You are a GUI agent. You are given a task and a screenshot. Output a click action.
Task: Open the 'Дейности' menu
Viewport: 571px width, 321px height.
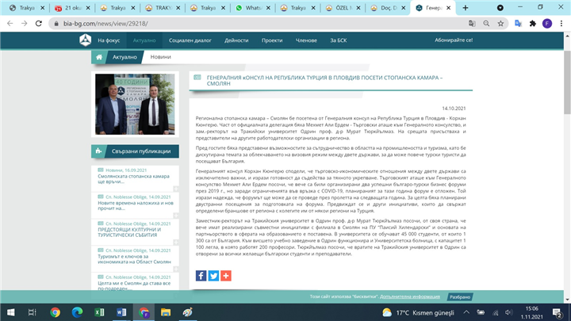(236, 40)
